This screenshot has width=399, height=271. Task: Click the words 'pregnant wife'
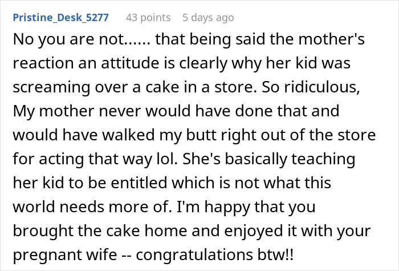click(65, 255)
